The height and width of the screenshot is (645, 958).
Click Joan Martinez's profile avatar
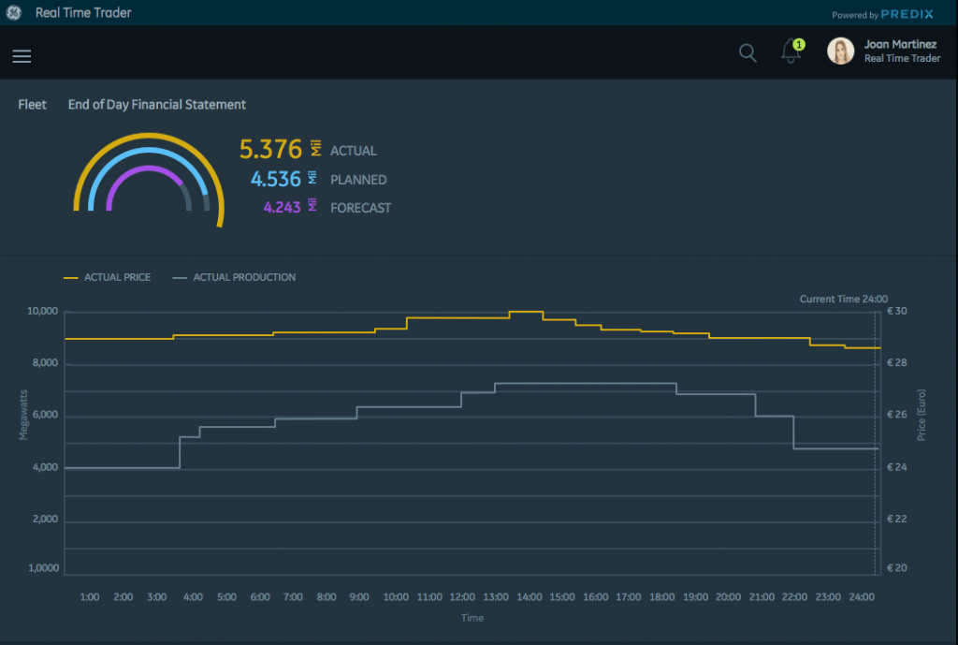(840, 51)
